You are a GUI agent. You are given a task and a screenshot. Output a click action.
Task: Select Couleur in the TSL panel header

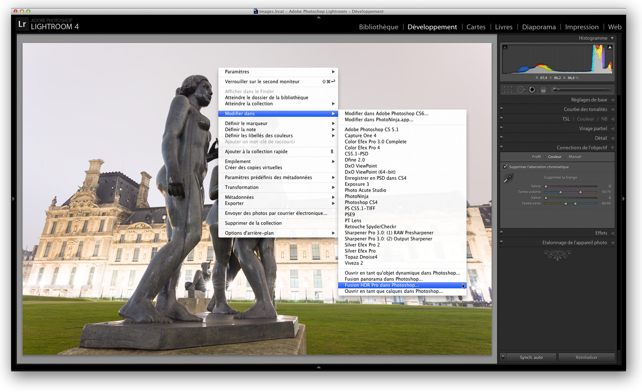586,119
